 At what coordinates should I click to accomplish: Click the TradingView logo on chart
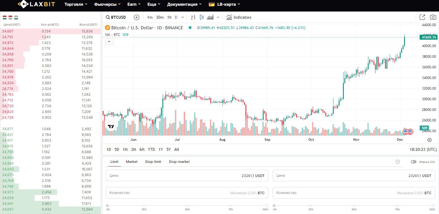pos(111,126)
